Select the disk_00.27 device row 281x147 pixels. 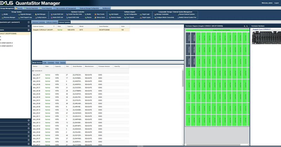point(80,75)
